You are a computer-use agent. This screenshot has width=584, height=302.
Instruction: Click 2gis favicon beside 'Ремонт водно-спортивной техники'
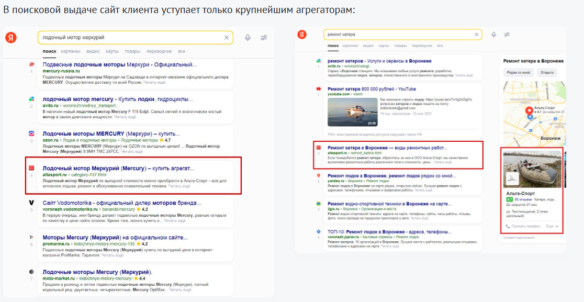[319, 204]
